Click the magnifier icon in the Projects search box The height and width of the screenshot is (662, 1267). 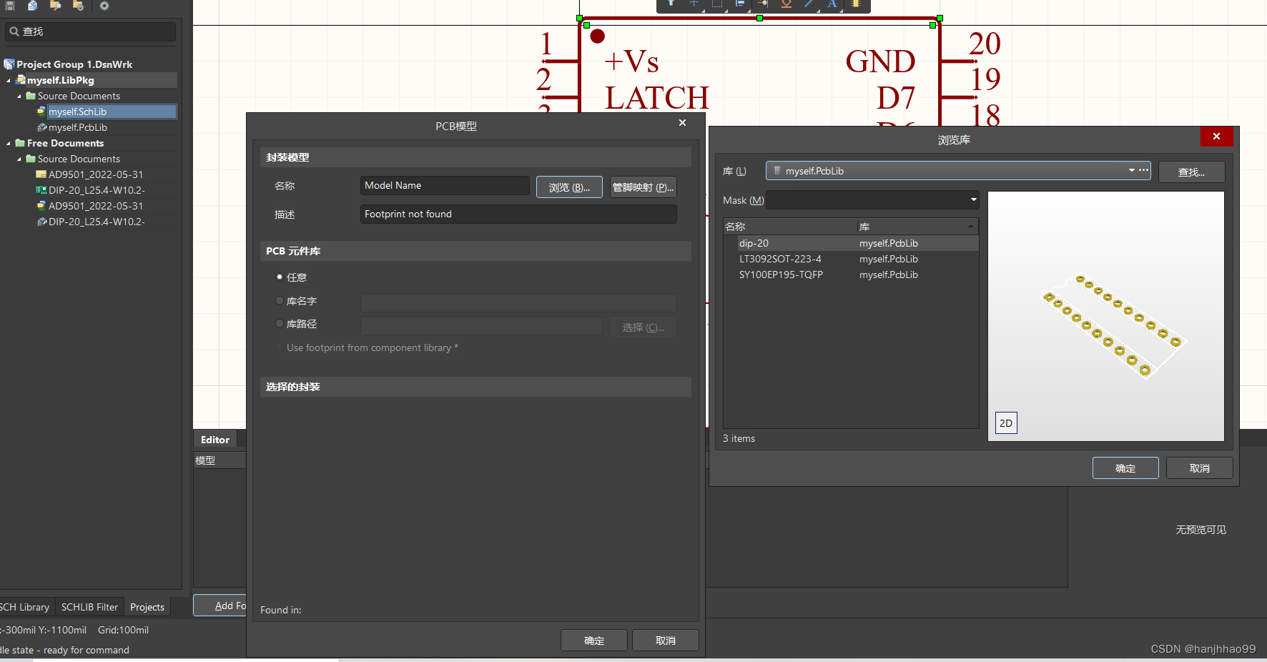click(x=14, y=31)
